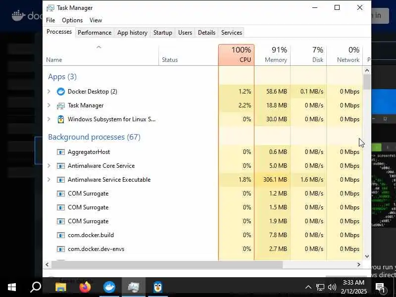
Task: Click the Antimalware Service Executable icon
Action: (x=60, y=180)
